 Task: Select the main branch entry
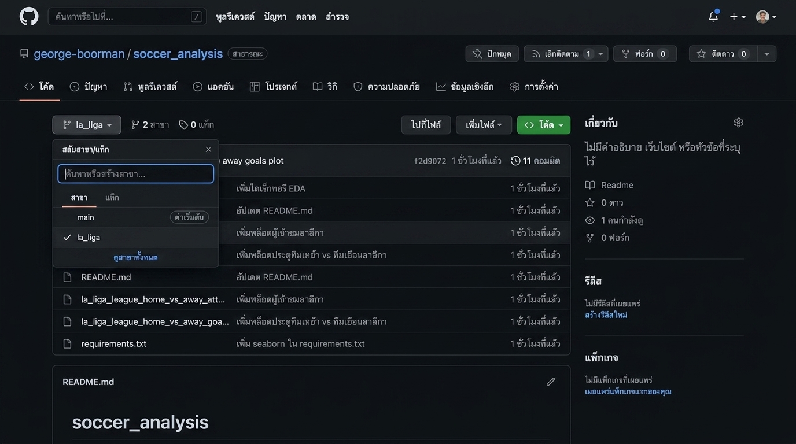(136, 217)
